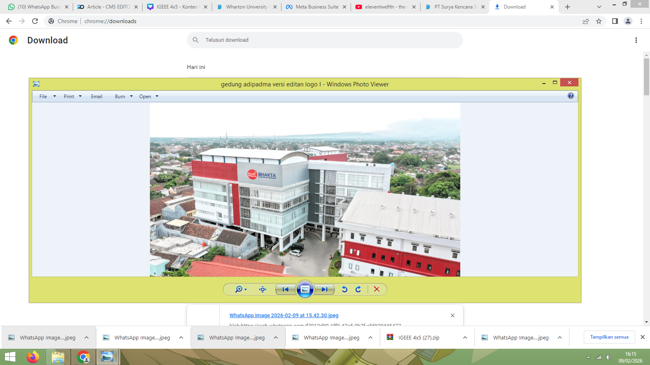Start the slide show button

[x=305, y=289]
